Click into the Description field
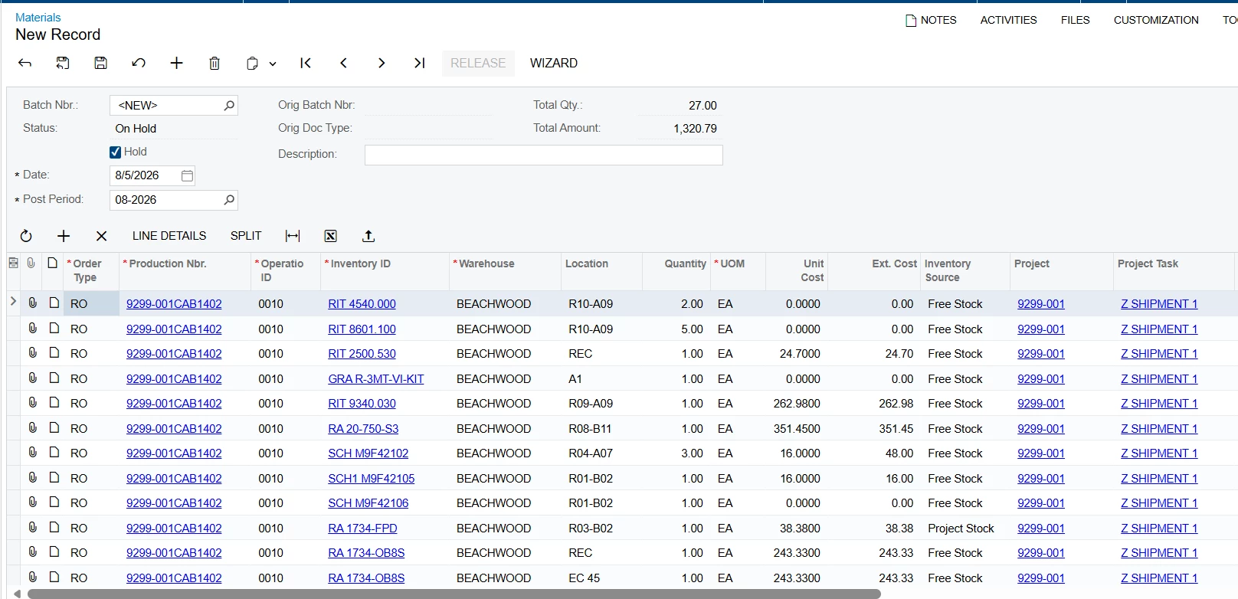Viewport: 1238px width, 599px height. point(544,155)
